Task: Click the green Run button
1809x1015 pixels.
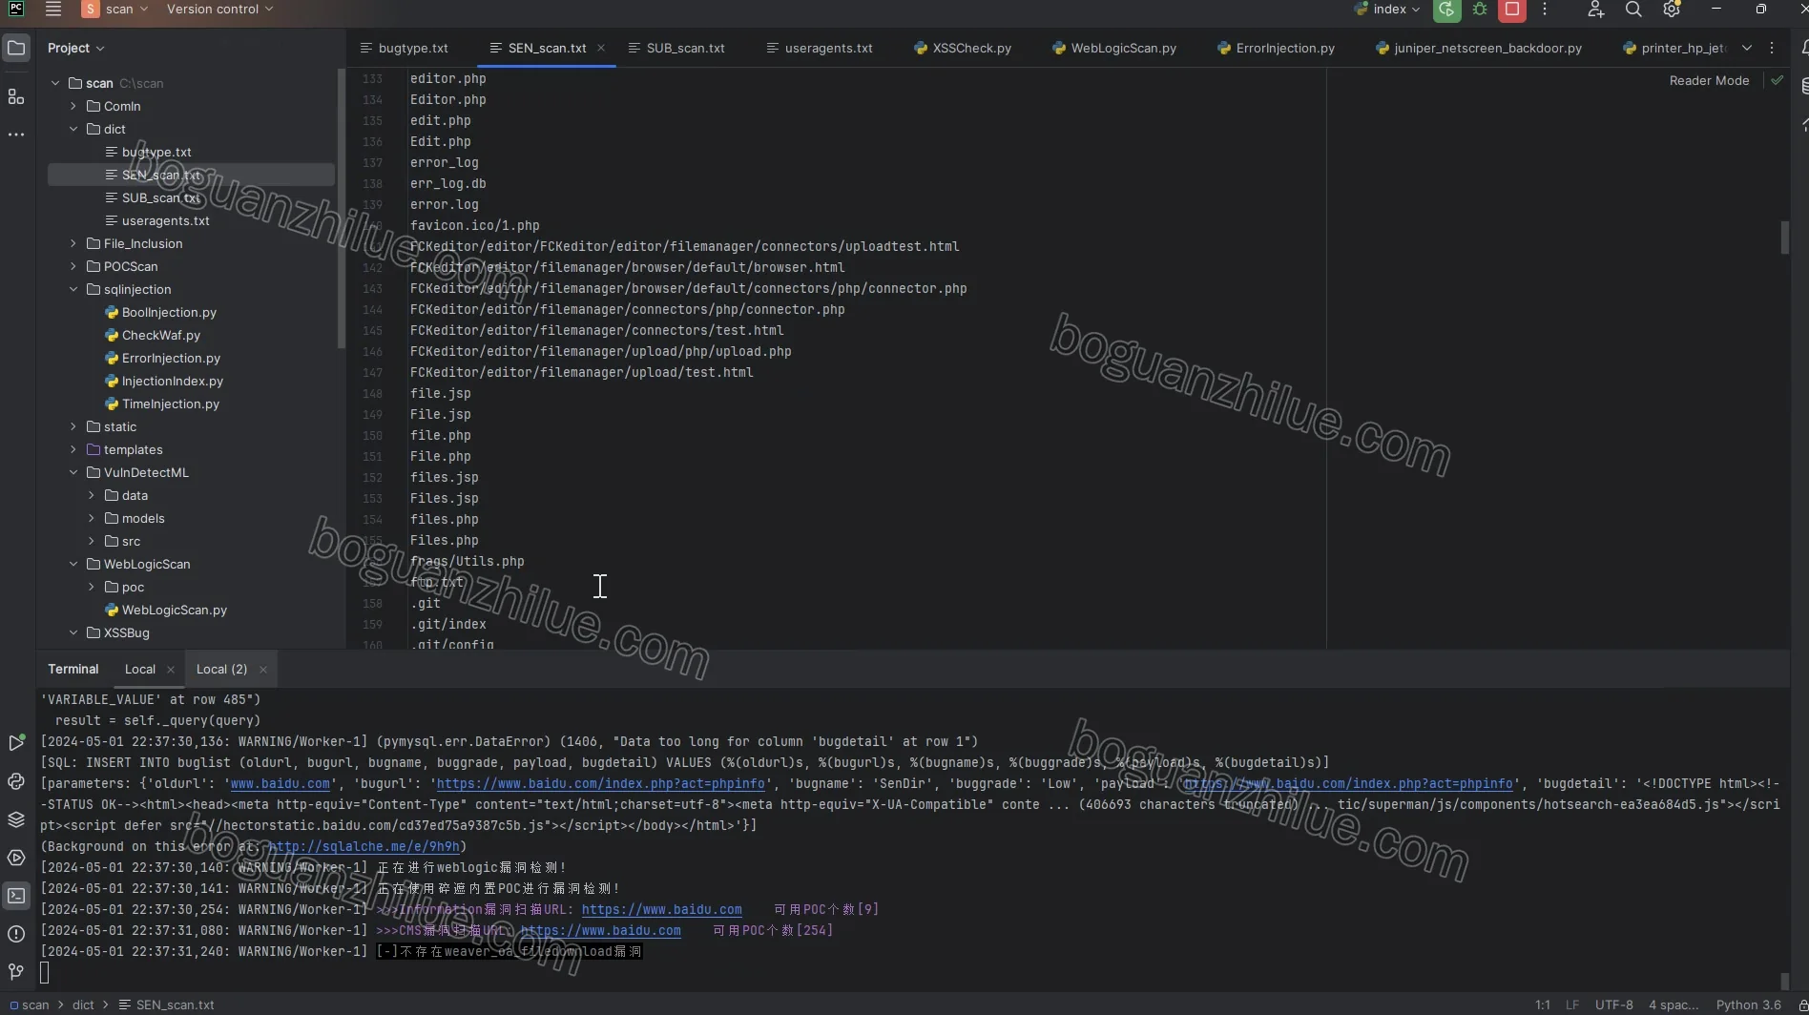Action: (x=1446, y=10)
